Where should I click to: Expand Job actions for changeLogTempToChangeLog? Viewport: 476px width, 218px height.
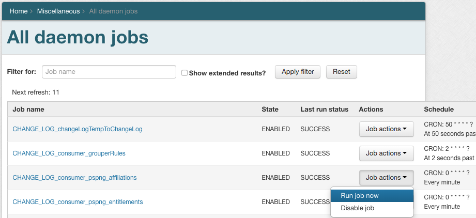point(386,129)
